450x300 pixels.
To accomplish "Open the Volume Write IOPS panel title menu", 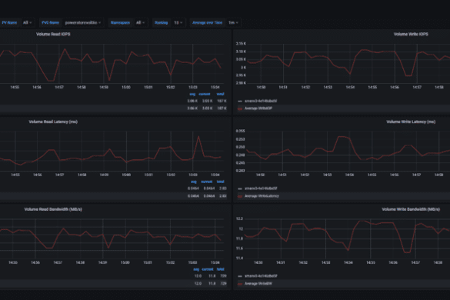I will coord(411,34).
